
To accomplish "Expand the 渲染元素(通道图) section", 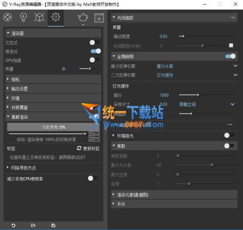I will click(x=174, y=195).
